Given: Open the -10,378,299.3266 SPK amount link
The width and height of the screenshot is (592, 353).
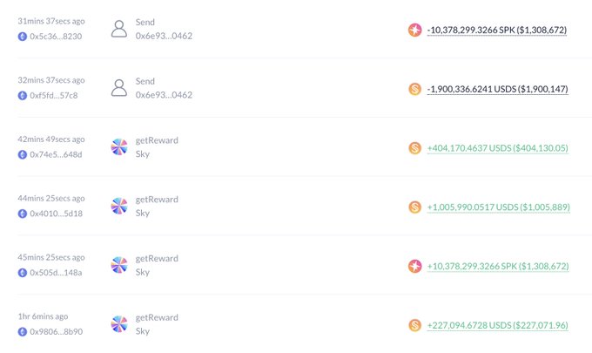Looking at the screenshot, I should [497, 30].
